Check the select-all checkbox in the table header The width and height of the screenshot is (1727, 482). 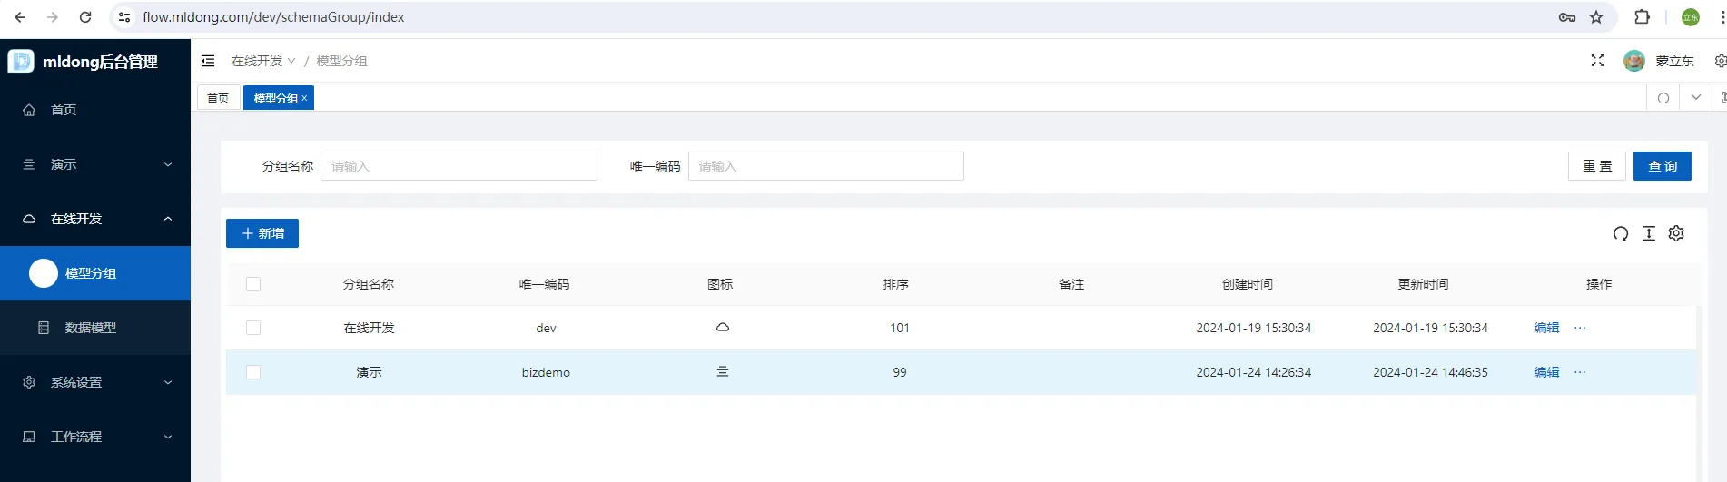[253, 284]
